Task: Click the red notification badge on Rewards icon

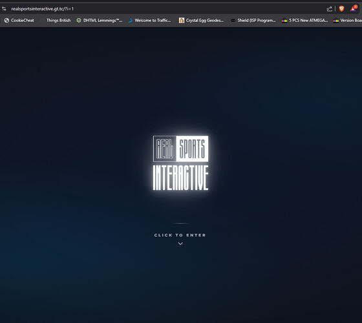Action: [x=356, y=6]
